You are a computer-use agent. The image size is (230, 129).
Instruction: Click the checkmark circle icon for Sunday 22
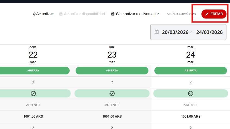coord(33,93)
